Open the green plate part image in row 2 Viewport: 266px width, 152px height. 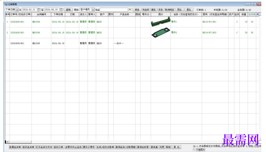pyautogui.click(x=161, y=33)
